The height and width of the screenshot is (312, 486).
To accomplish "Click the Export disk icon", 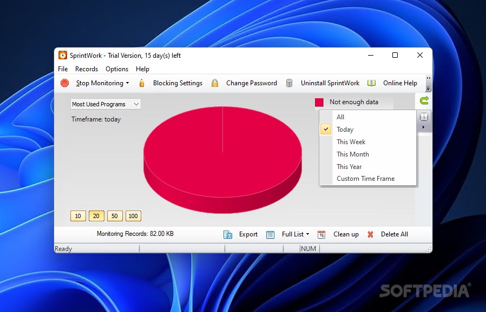I will click(228, 235).
